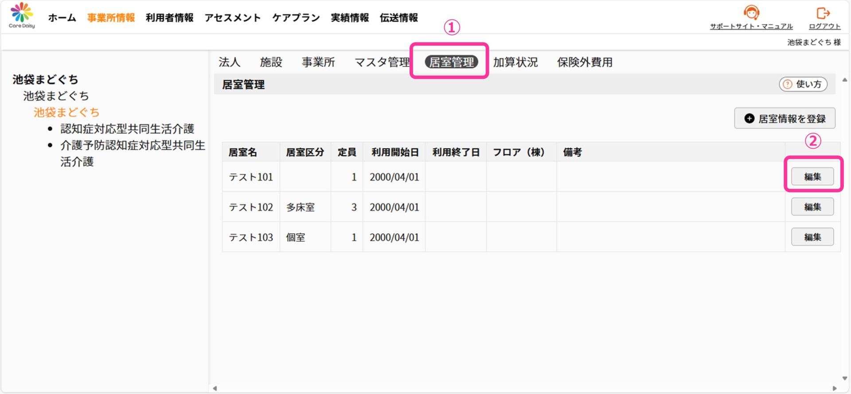Open the 使い方 help button
This screenshot has height=394, width=851.
click(803, 84)
